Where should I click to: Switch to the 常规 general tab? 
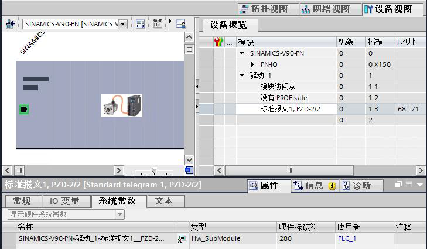click(x=23, y=202)
